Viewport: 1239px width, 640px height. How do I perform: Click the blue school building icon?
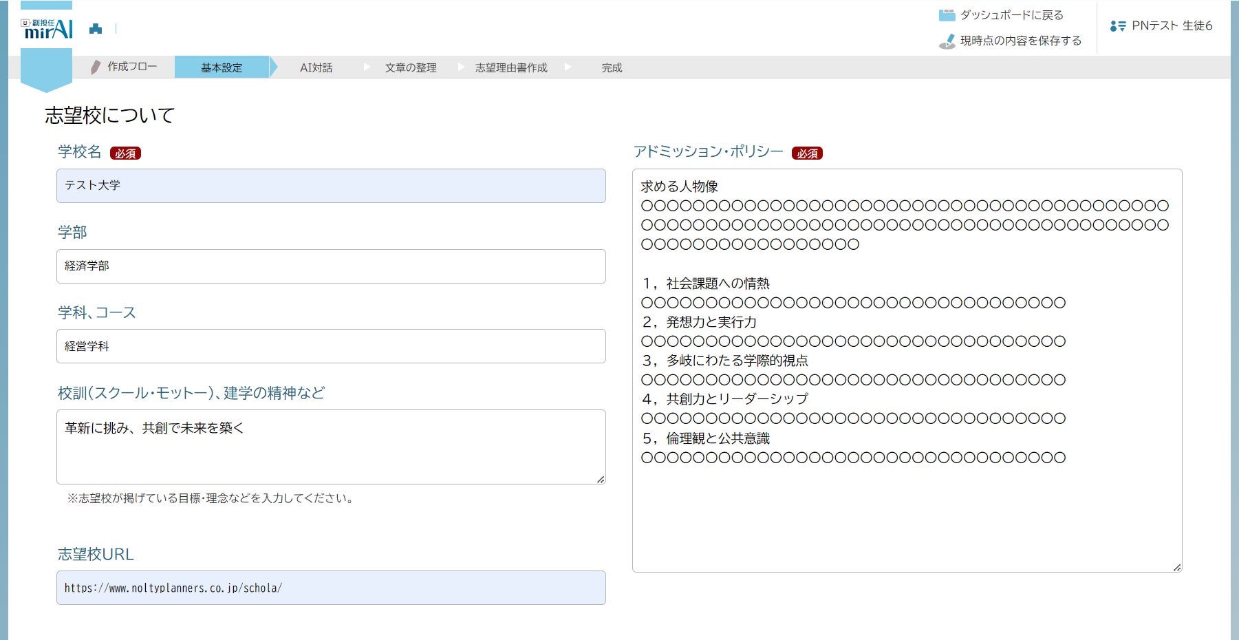pos(96,29)
